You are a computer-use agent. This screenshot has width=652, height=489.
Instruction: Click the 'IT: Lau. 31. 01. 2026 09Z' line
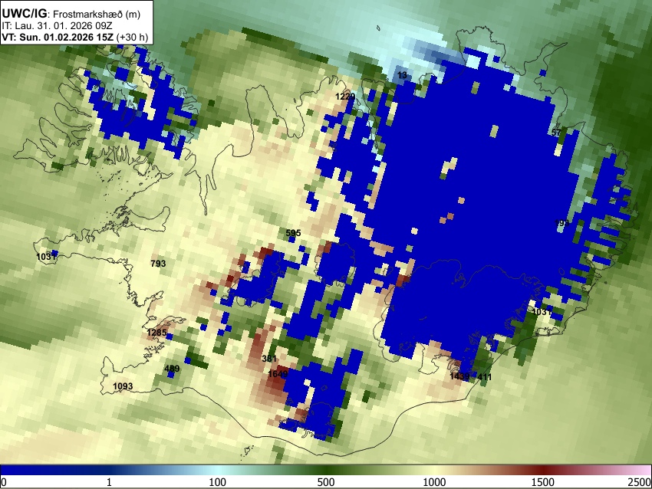(57, 26)
